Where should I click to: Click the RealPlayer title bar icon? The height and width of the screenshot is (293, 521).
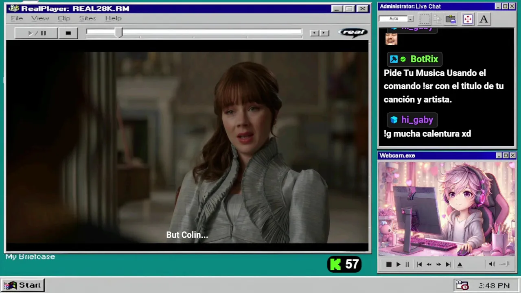(14, 8)
